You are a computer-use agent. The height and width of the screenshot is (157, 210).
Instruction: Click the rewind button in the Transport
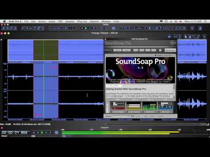[x=34, y=133]
